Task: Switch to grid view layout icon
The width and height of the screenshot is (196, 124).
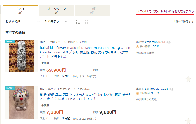Action: (x=86, y=22)
